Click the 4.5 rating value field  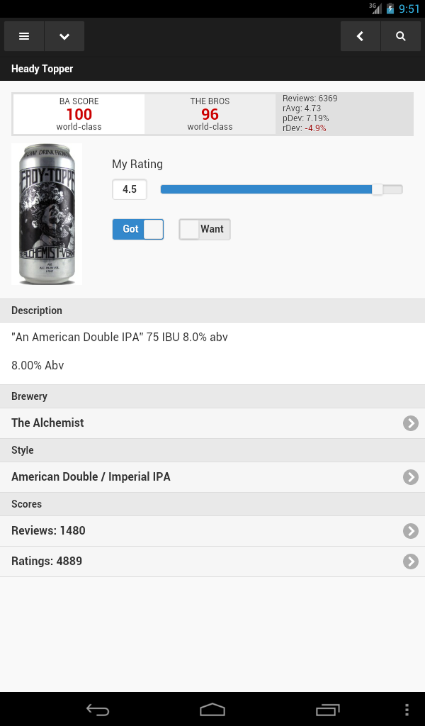pos(130,189)
